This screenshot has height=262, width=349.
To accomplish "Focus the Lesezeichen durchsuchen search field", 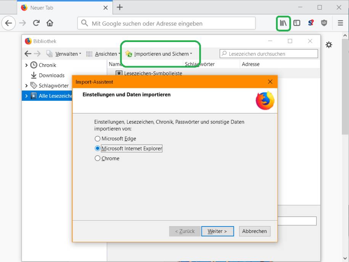I will click(269, 54).
